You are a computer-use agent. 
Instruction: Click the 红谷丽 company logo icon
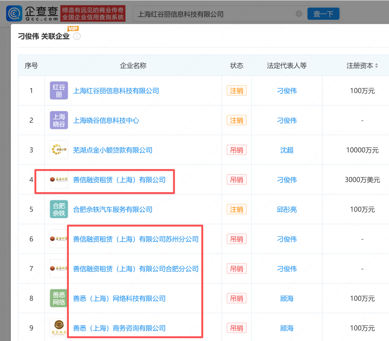click(59, 91)
